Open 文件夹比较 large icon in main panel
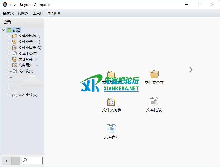This screenshot has height=167, width=220. click(111, 75)
